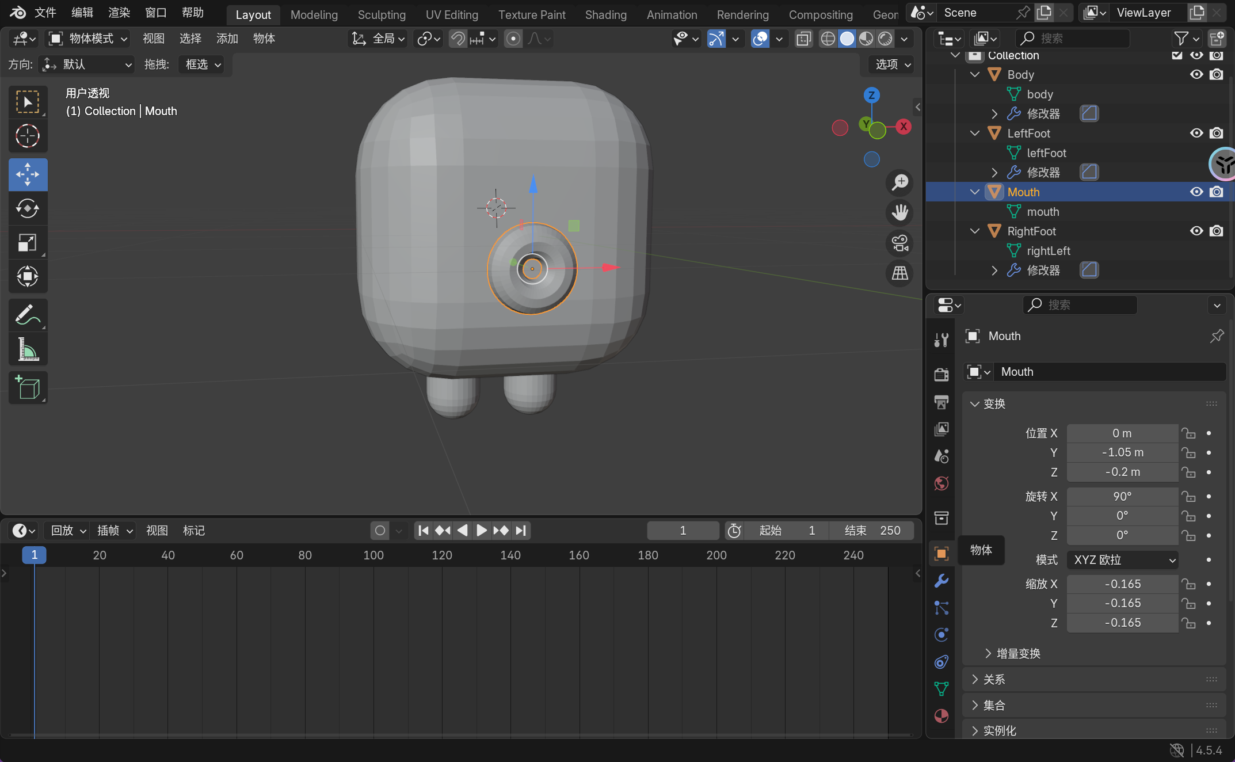Toggle snapping magnet in header
This screenshot has height=762, width=1235.
point(458,39)
